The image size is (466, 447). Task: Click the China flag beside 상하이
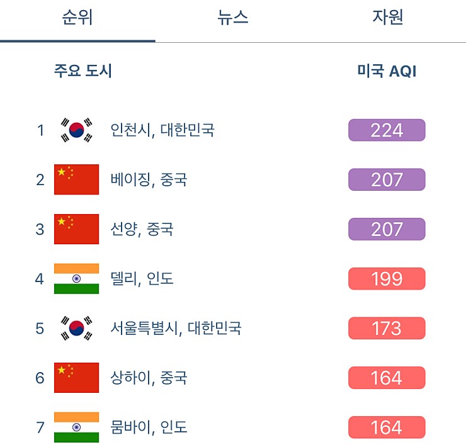click(x=76, y=378)
